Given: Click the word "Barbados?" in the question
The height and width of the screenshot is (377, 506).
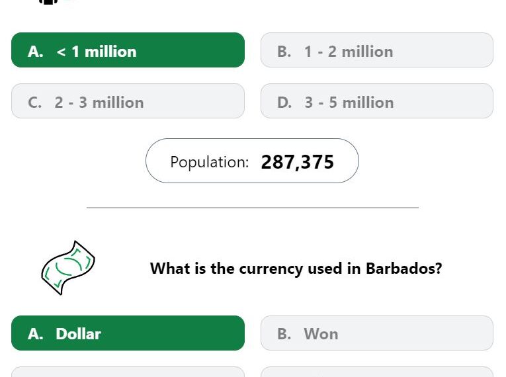Looking at the screenshot, I should (x=403, y=269).
